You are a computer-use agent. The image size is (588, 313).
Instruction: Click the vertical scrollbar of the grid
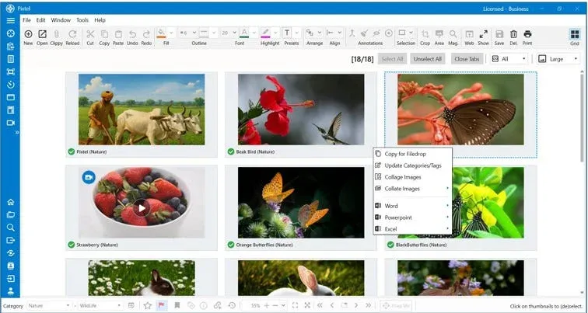tap(582, 117)
